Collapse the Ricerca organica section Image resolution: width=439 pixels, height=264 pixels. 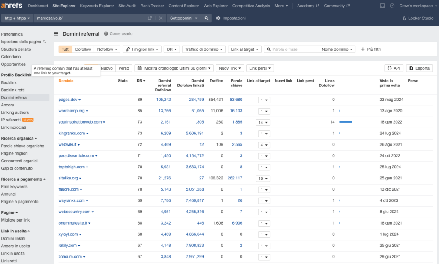point(19,139)
